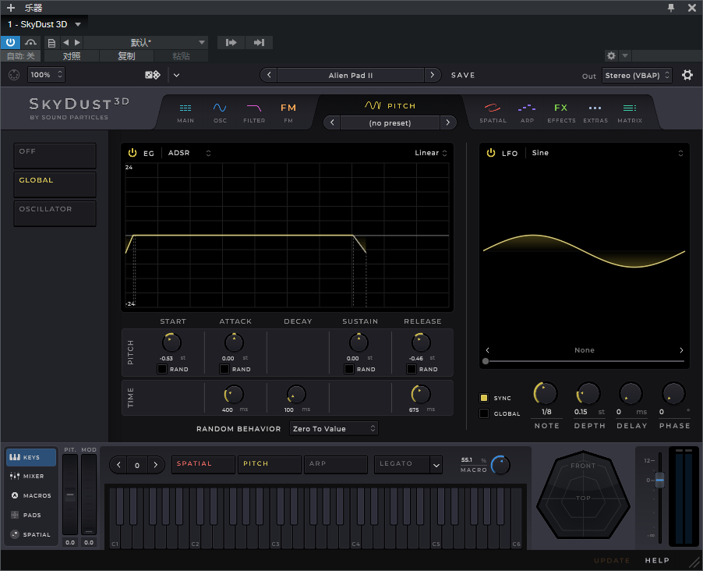Open the SPATIAL tab
Image resolution: width=703 pixels, height=571 pixels.
tap(493, 113)
